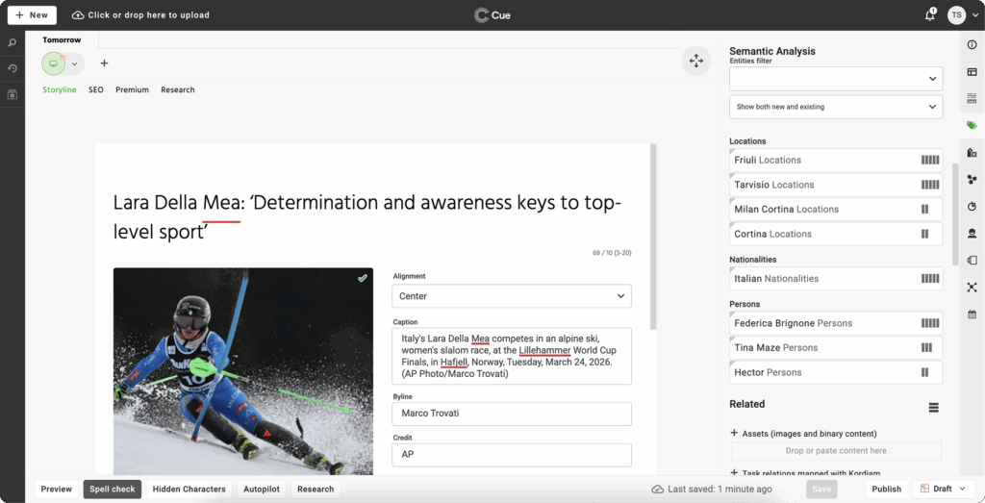
Task: Click the Related section list menu icon
Action: (x=932, y=408)
